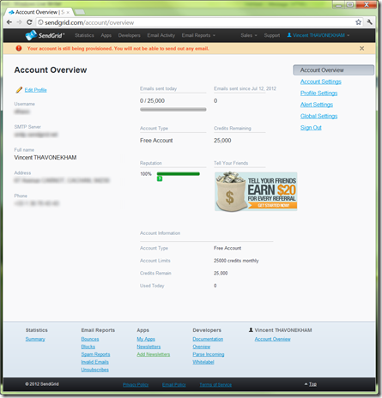Viewport: 382px width, 398px height.
Task: Open the Terms of Service link
Action: click(x=215, y=384)
